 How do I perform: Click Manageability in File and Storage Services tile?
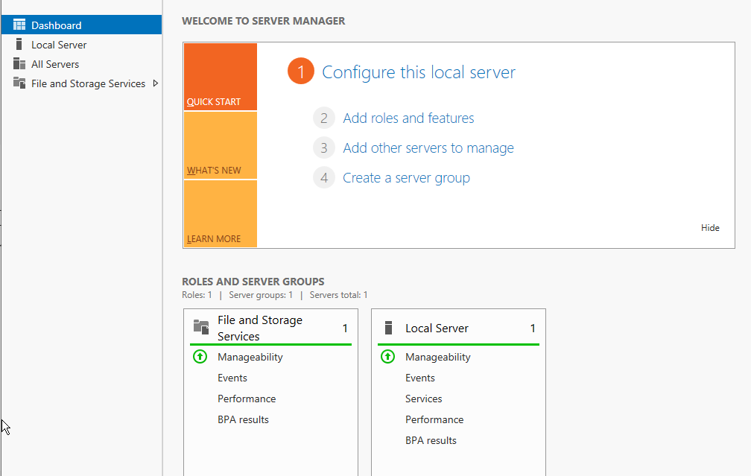pos(250,358)
